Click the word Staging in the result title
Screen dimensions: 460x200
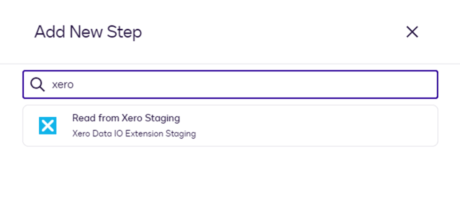click(x=164, y=118)
